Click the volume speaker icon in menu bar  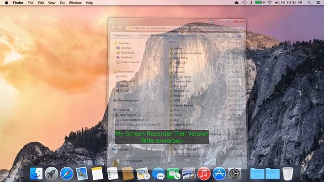277,3
